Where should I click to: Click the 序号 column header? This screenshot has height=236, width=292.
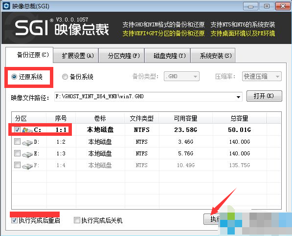point(61,118)
